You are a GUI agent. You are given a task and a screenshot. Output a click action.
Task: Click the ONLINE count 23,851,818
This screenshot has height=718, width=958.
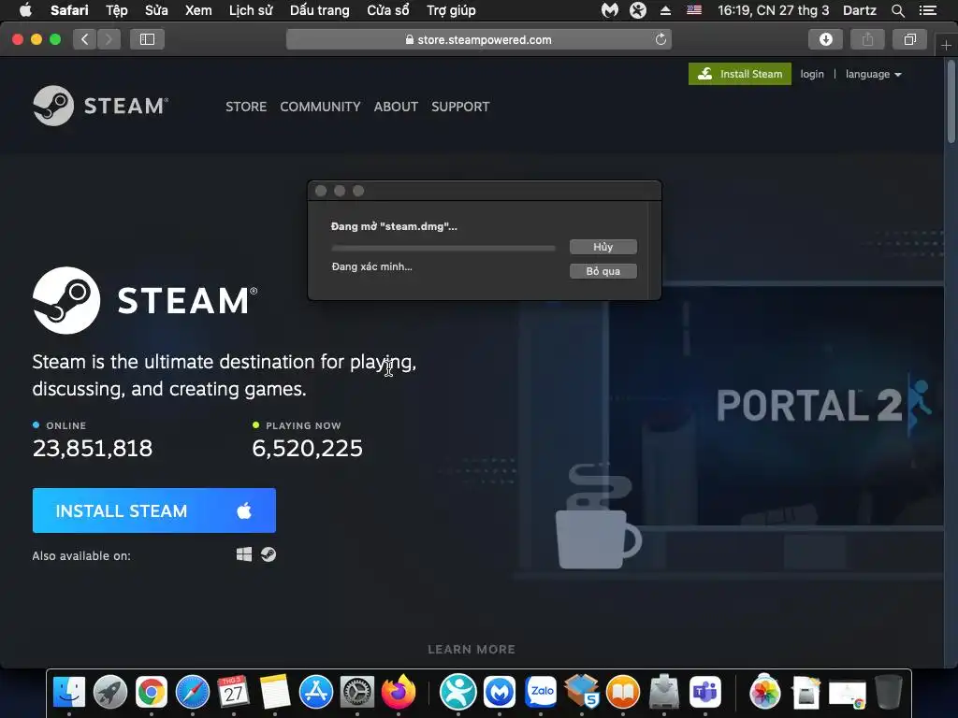pos(93,449)
